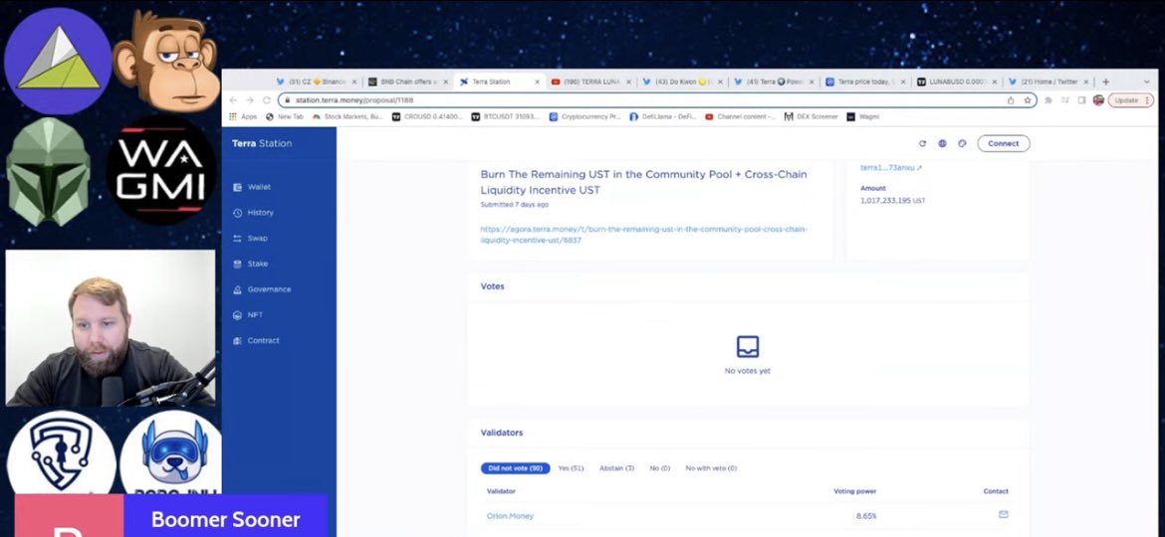Click the globe network icon

click(x=942, y=144)
